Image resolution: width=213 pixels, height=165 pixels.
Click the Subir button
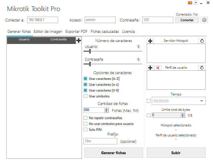pyautogui.click(x=176, y=153)
